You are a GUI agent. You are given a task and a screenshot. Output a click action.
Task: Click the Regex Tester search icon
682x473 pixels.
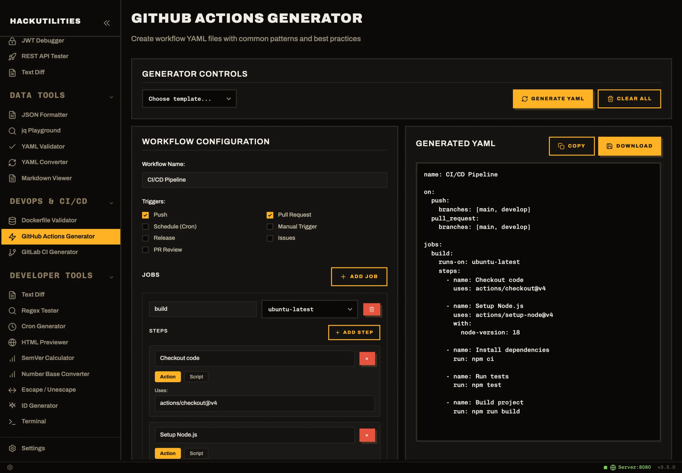tap(12, 311)
